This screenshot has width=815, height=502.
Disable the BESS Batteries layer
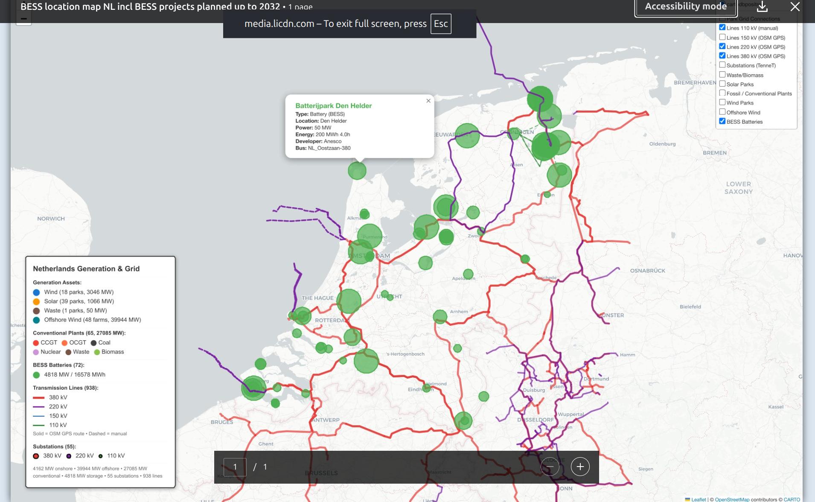(722, 121)
